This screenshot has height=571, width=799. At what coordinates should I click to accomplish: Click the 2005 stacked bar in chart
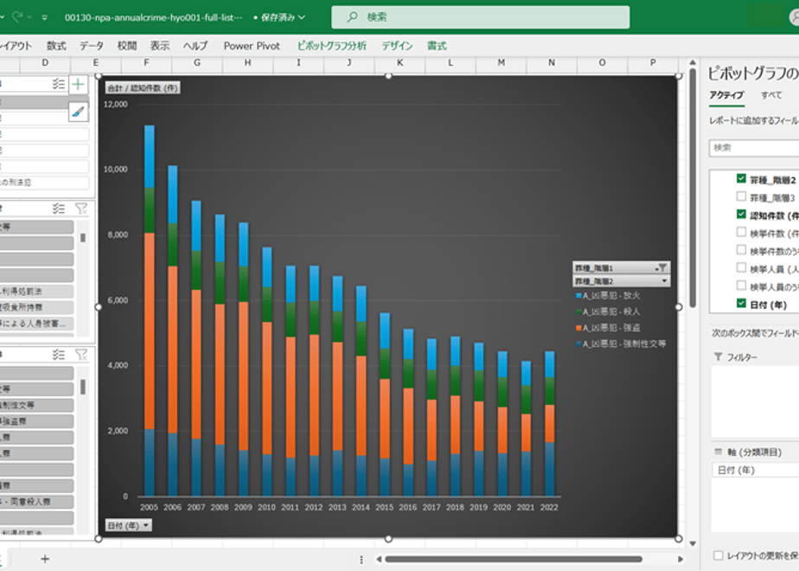[x=150, y=311]
